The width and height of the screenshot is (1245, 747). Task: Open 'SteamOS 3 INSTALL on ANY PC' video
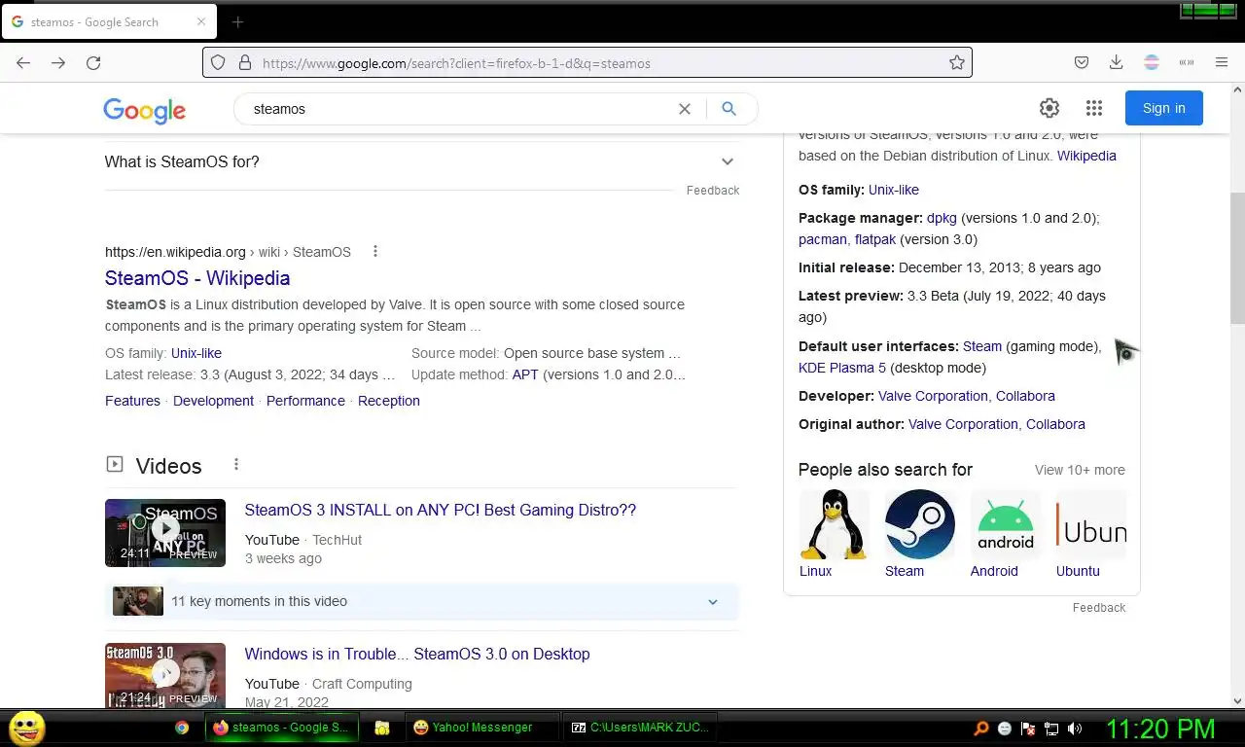[441, 510]
